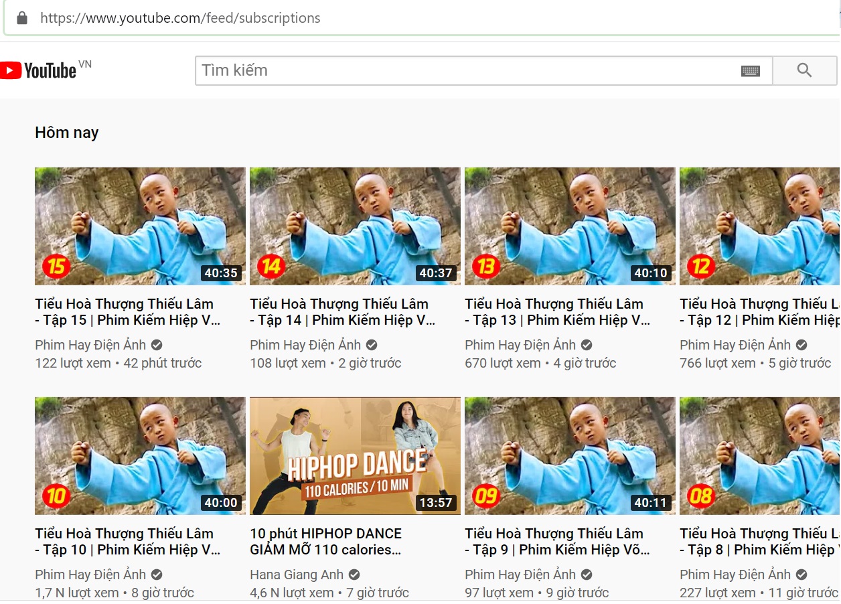Visit the Hana Giang Anh channel link
Viewport: 841px width, 604px height.
(297, 575)
